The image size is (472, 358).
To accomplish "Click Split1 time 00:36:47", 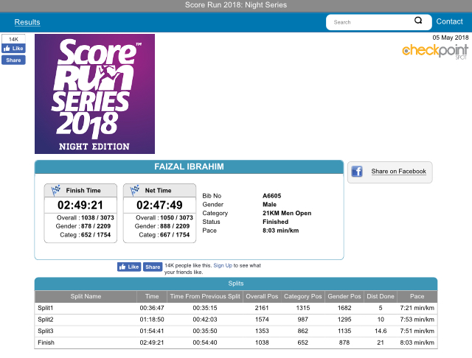I will point(152,308).
